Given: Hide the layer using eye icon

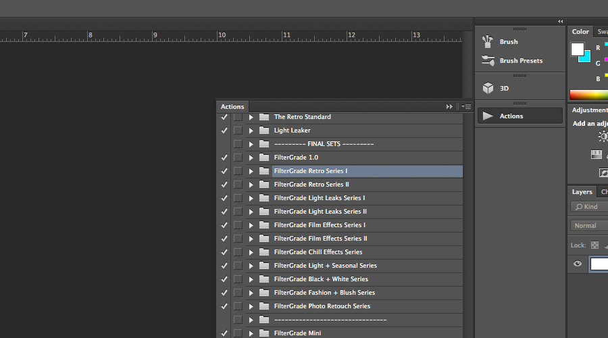Looking at the screenshot, I should pos(578,264).
